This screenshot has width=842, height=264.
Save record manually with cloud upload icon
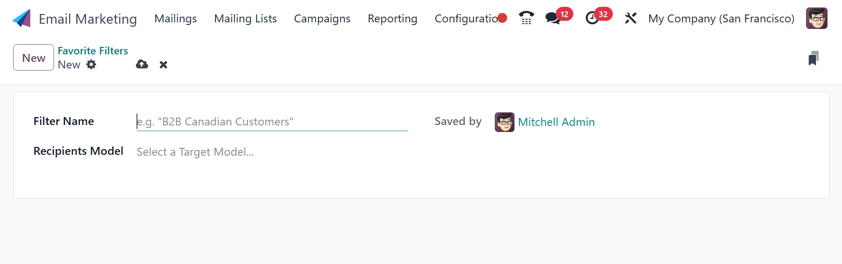(142, 64)
